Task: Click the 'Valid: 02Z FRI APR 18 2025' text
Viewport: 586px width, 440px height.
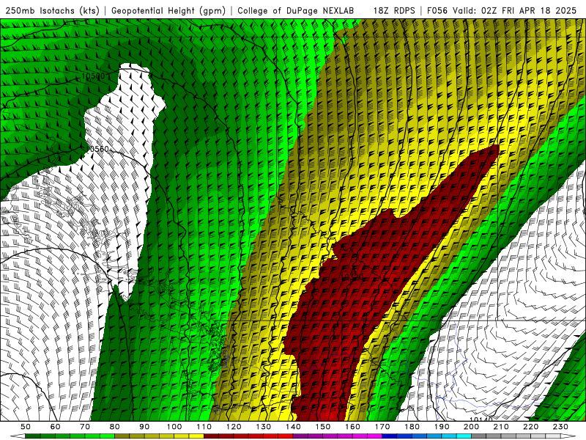Action: pos(515,11)
